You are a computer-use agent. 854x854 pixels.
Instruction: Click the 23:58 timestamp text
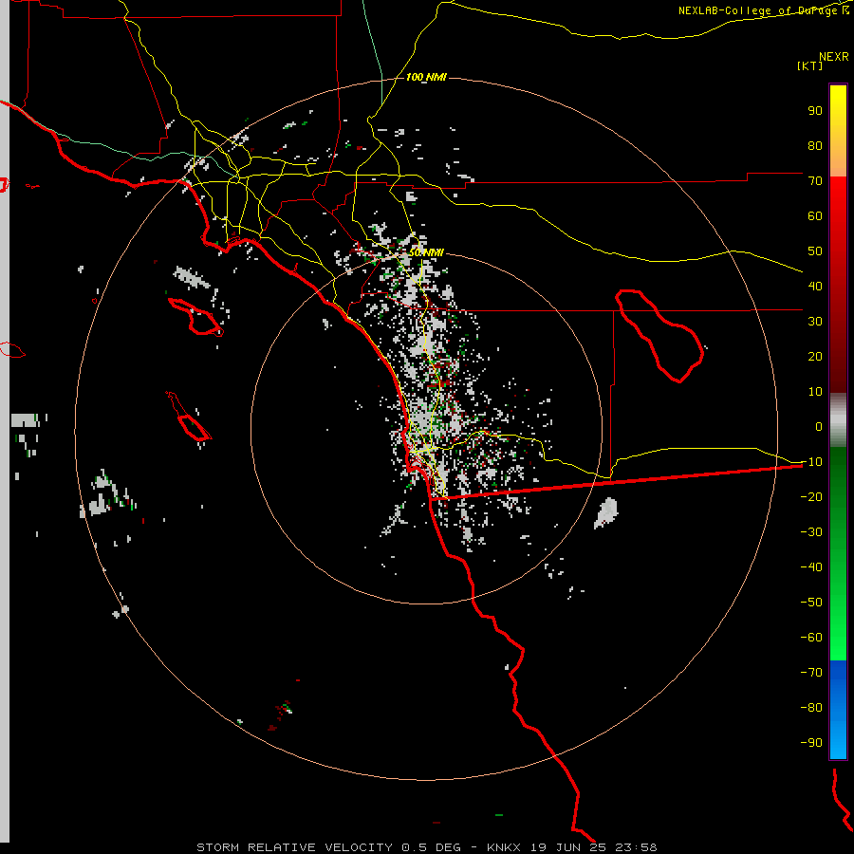636,847
